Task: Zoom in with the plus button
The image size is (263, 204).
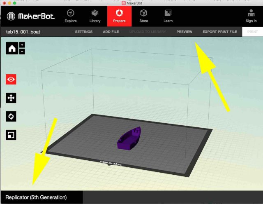Action: click(22, 45)
